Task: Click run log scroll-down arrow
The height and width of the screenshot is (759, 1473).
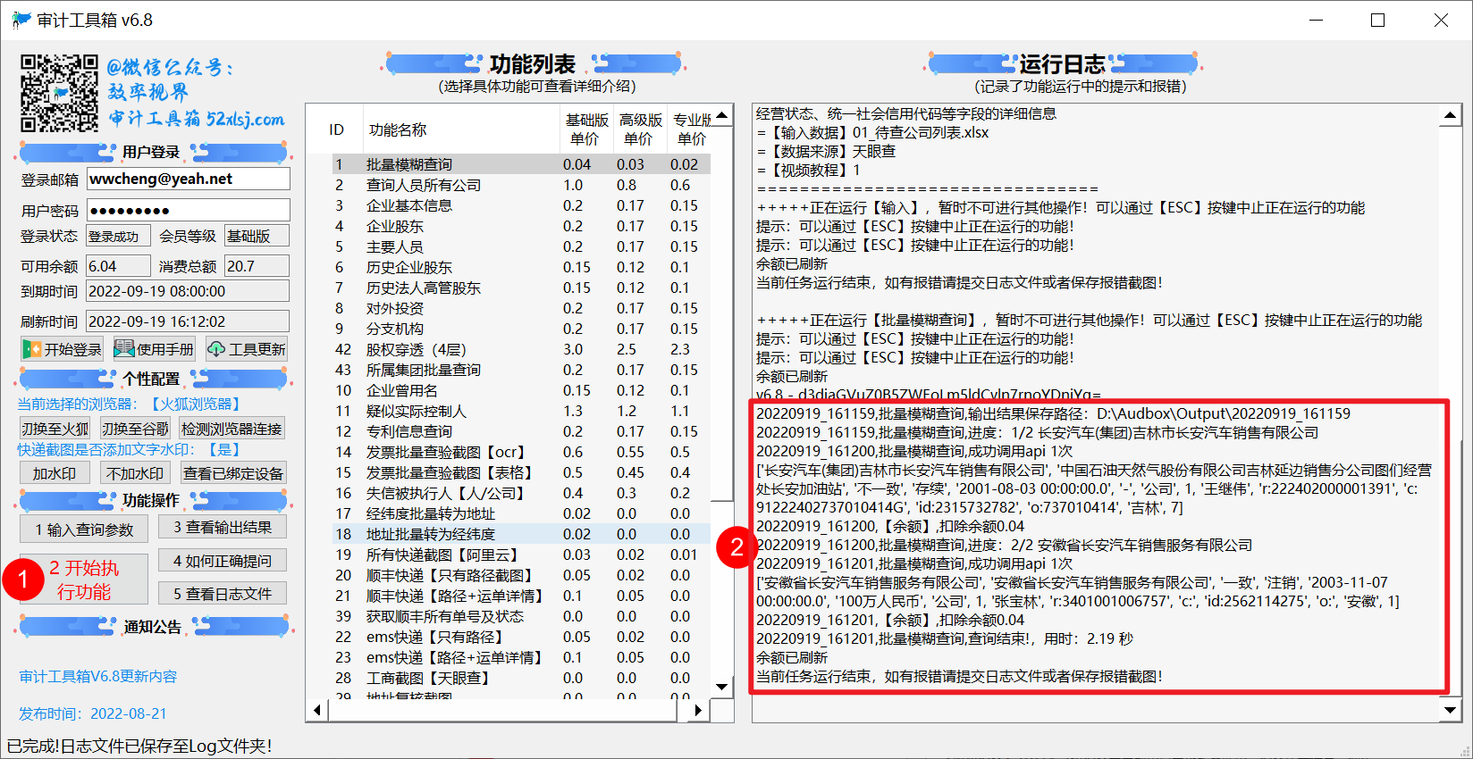Action: tap(1450, 710)
